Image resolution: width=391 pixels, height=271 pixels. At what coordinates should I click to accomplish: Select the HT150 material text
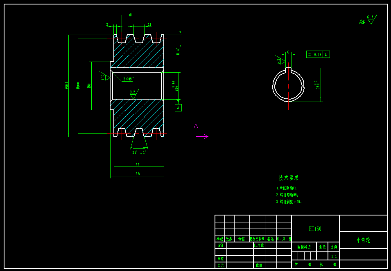(315, 229)
